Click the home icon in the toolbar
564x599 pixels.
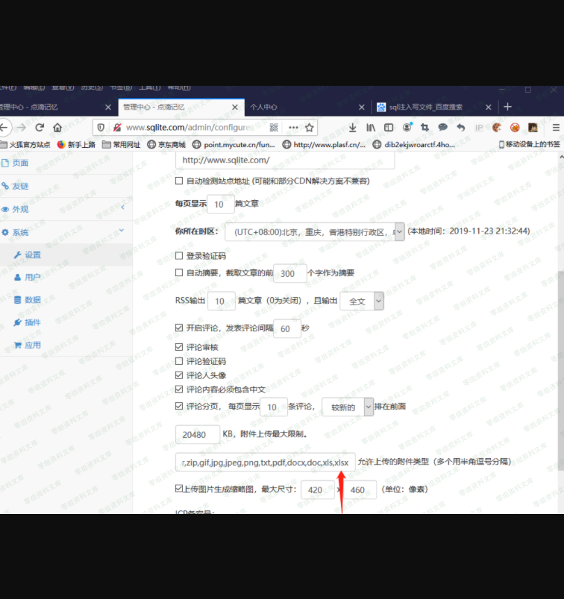[58, 128]
